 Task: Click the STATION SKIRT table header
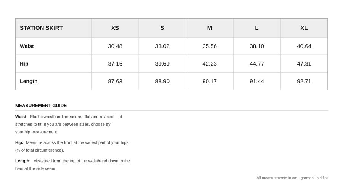[x=41, y=28]
